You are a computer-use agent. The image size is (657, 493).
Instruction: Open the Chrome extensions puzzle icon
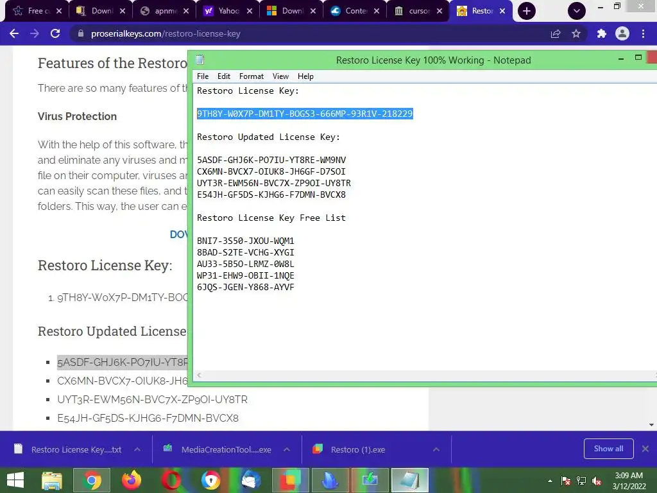[601, 34]
